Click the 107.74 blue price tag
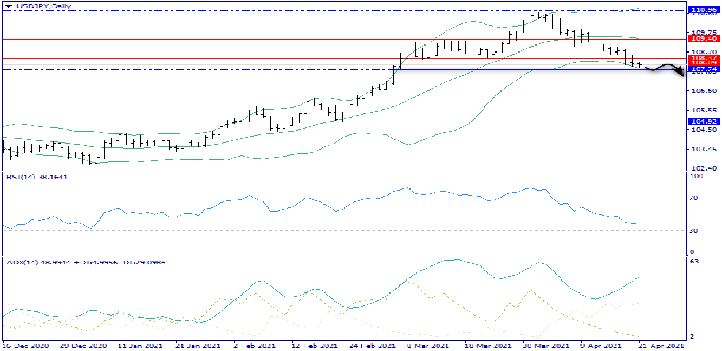The width and height of the screenshot is (722, 351). 704,70
